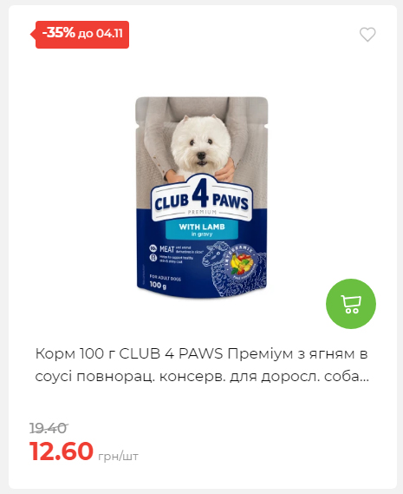Add dog food to shopping cart
Image resolution: width=403 pixels, height=494 pixels.
(x=351, y=304)
